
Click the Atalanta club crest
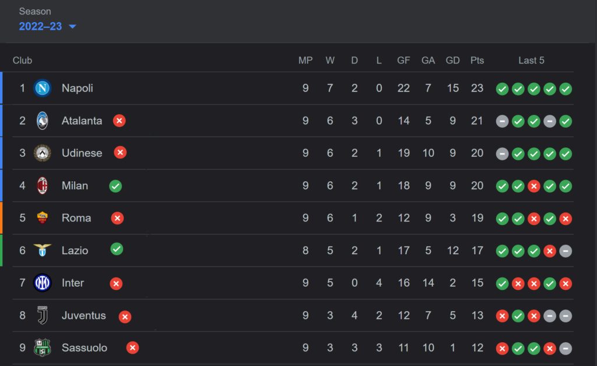click(42, 121)
